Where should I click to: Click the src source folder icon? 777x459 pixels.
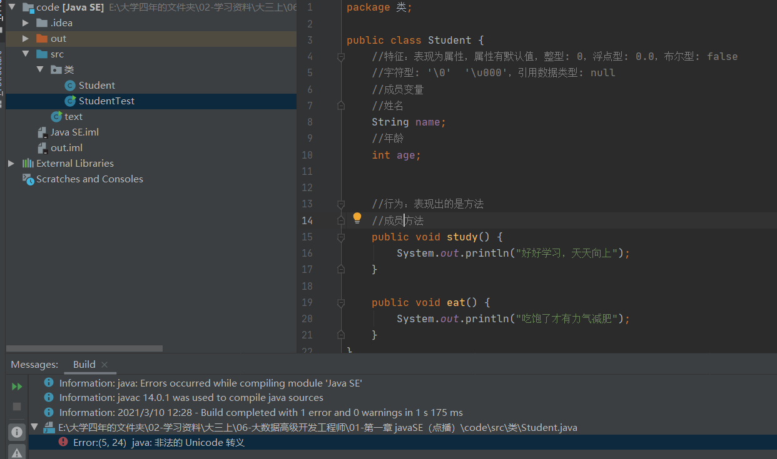pos(42,54)
